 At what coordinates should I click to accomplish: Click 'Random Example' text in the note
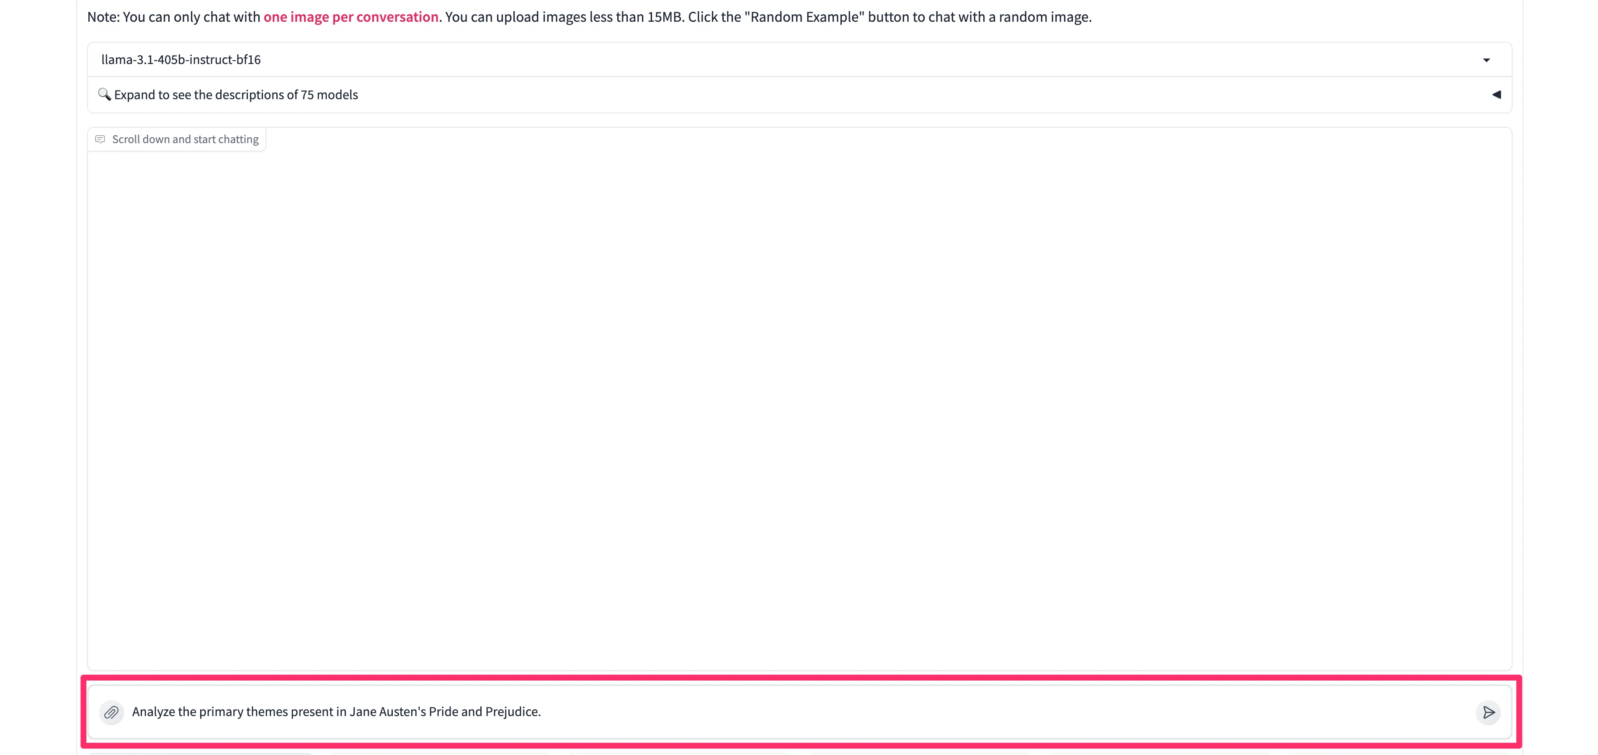804,17
